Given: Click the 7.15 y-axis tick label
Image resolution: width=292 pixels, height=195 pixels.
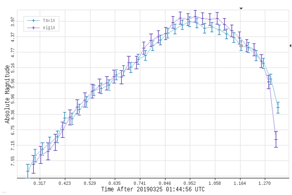Looking at the screenshot, I should point(13,145).
